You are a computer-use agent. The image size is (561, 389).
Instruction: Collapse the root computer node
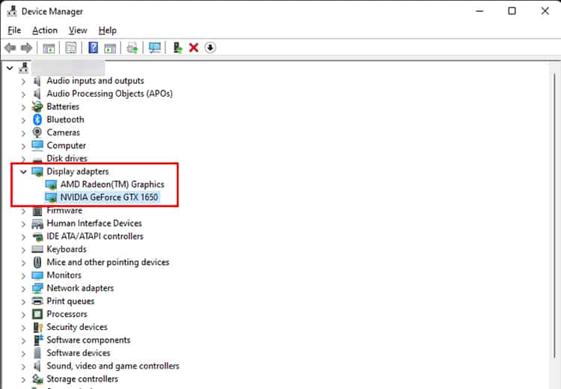click(10, 68)
